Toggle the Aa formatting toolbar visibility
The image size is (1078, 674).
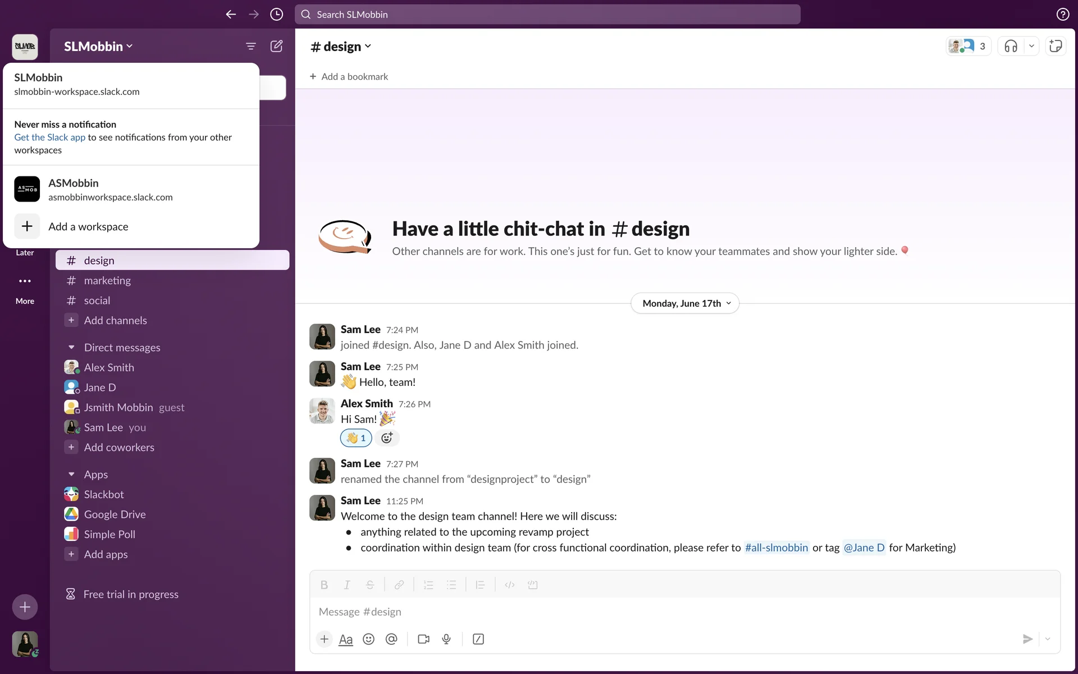[x=346, y=639]
